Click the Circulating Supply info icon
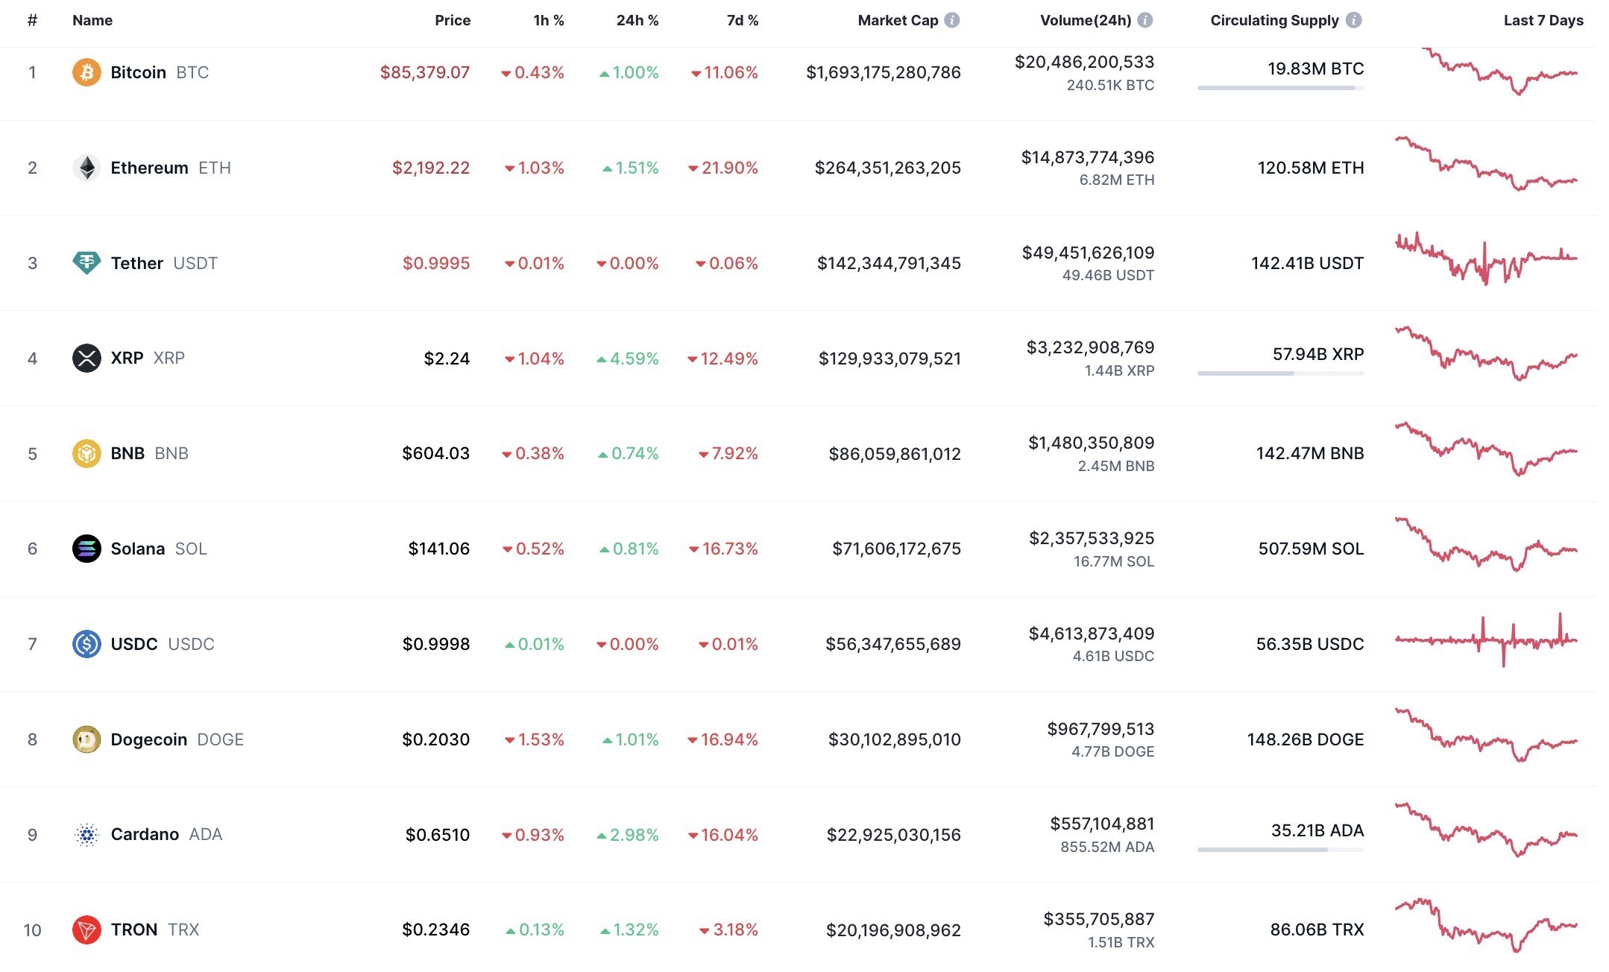 point(1354,20)
